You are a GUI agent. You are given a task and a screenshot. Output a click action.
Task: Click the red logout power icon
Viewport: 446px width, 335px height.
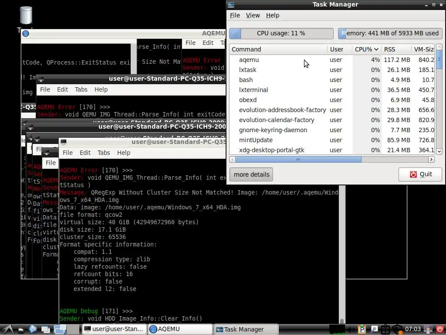(x=440, y=329)
